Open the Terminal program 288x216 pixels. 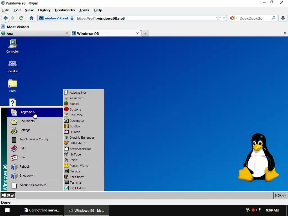pos(84,183)
